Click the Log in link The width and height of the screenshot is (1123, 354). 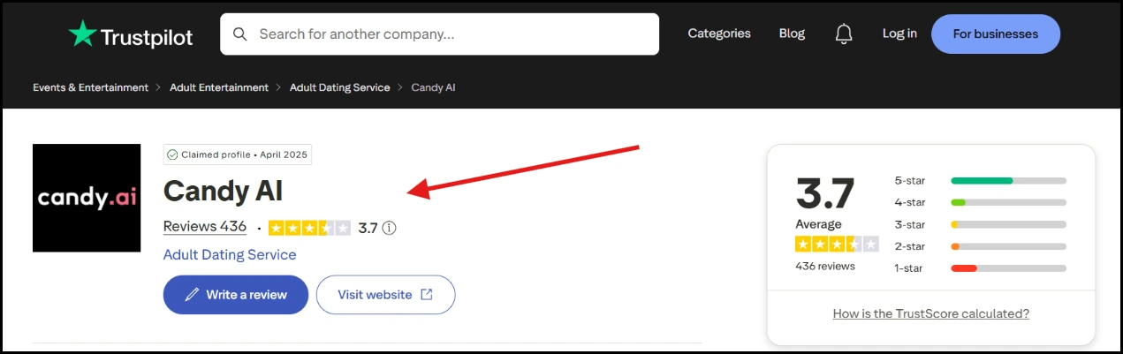pyautogui.click(x=899, y=34)
